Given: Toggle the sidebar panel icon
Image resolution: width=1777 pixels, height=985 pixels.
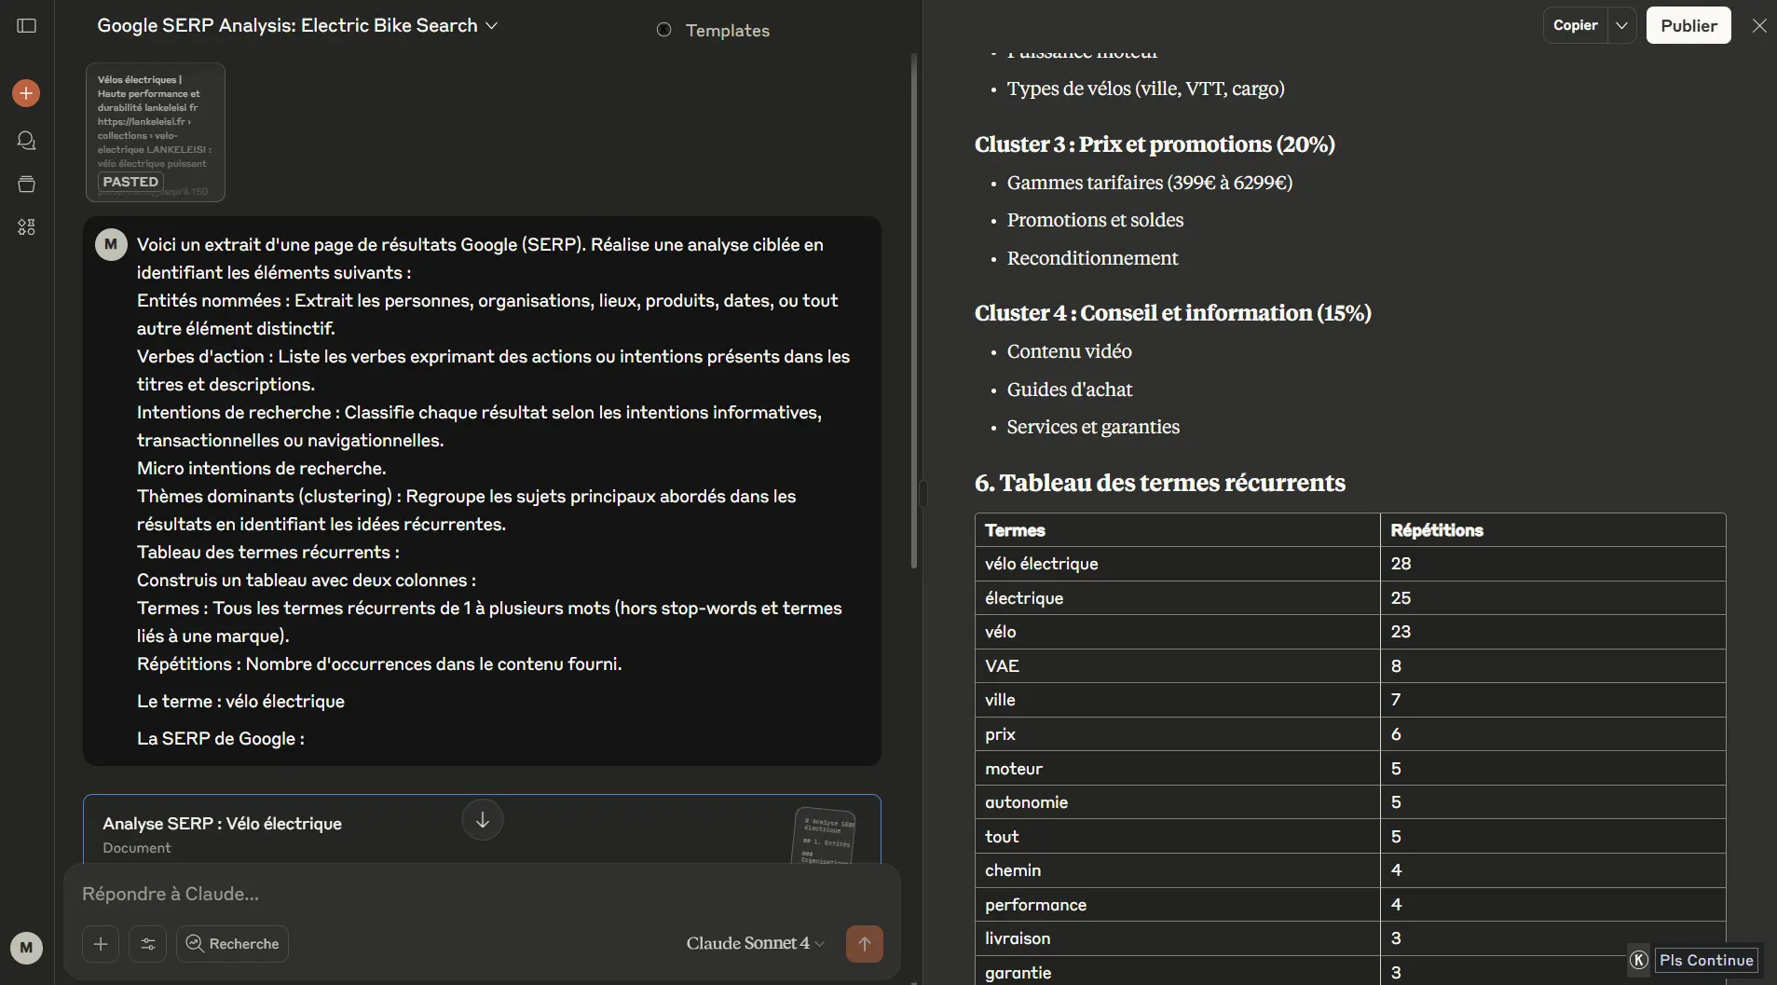Looking at the screenshot, I should [x=27, y=26].
